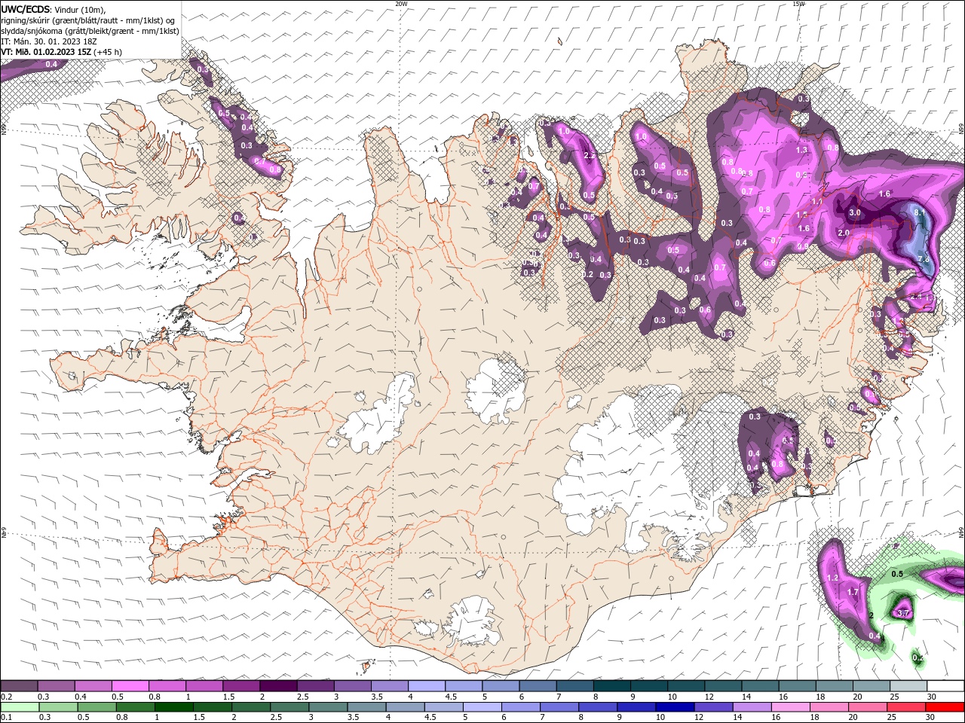Screen dimensions: 965x723
Task: Select the lower scale deep blue swatch at 10
Action: point(674,707)
